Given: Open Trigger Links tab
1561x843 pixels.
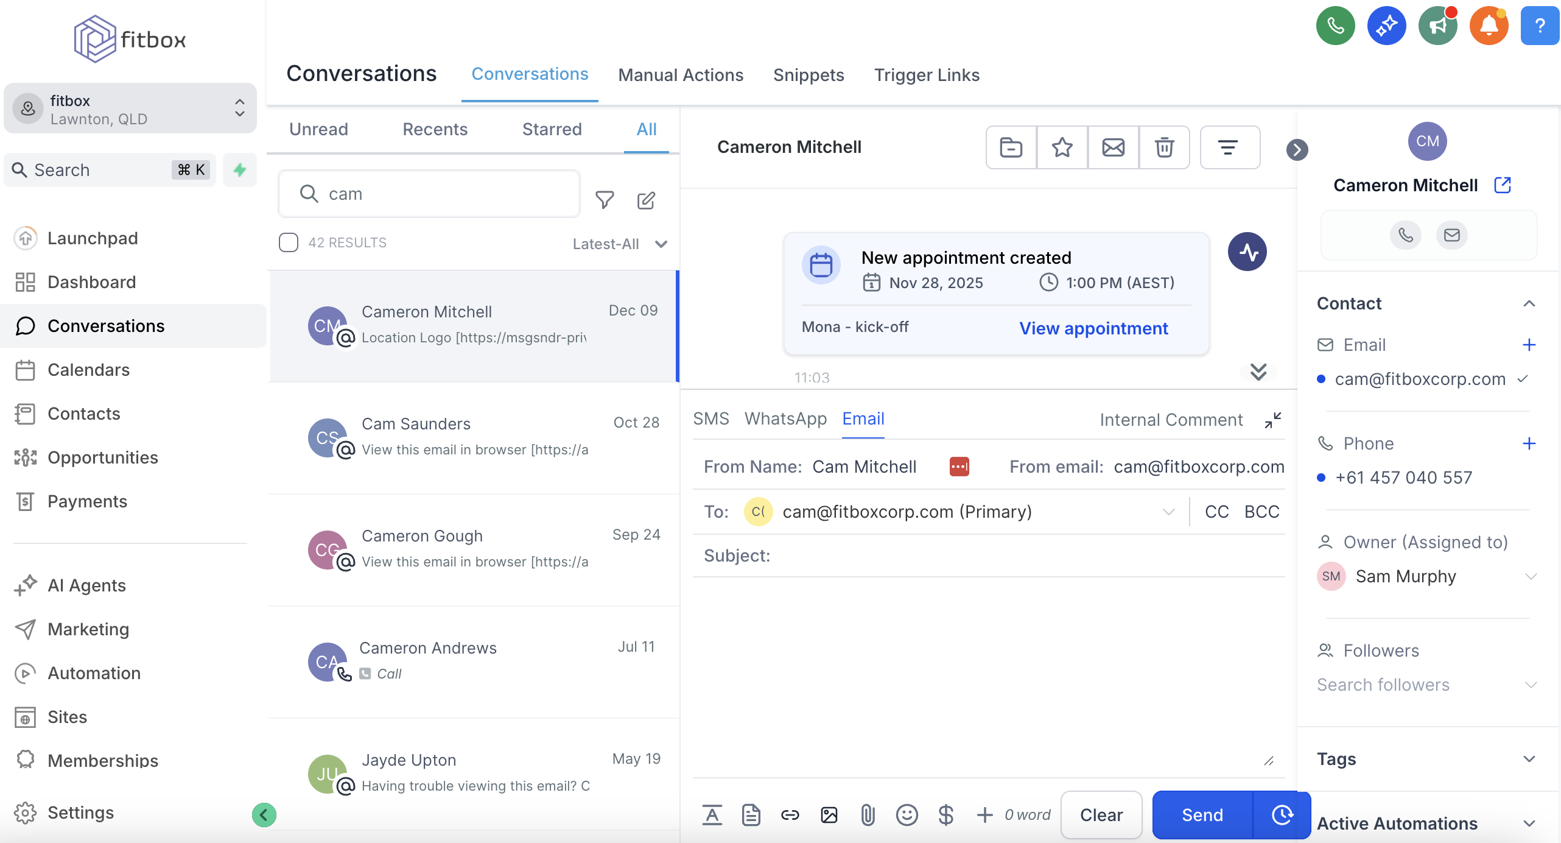Looking at the screenshot, I should [x=927, y=75].
